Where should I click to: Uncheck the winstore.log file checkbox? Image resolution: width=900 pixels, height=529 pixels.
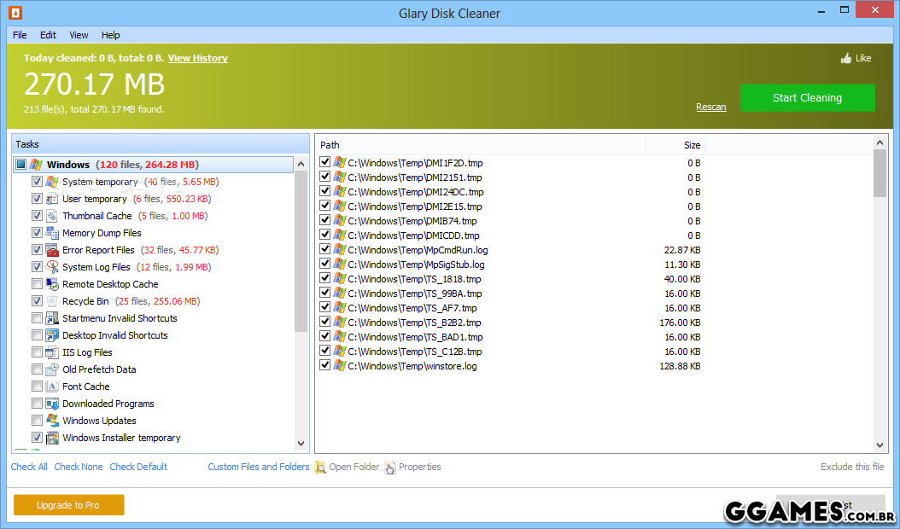[324, 365]
